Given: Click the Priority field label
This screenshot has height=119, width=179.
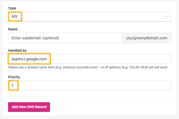Looking at the screenshot, I should (x=14, y=77).
